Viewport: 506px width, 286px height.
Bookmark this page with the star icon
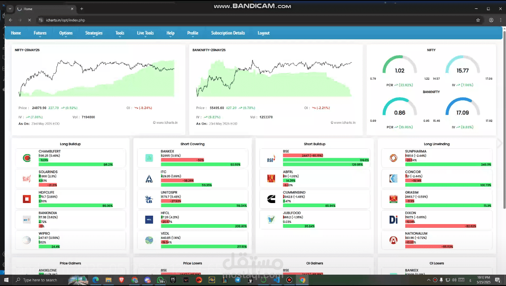coord(478,20)
